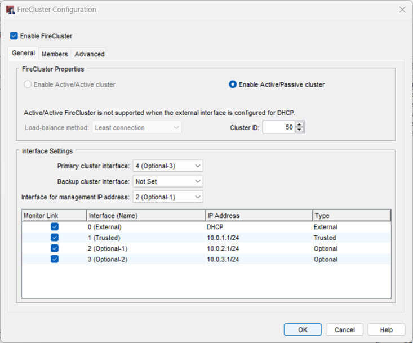Open the Backup cluster interface dropdown
Viewport: 413px width, 343px height.
(x=167, y=182)
